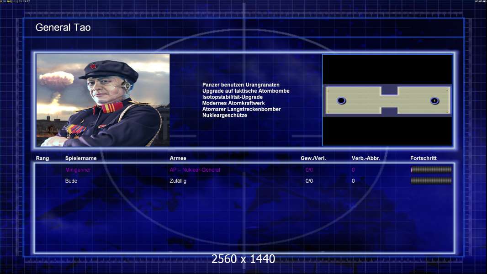Image resolution: width=487 pixels, height=274 pixels.
Task: Click the Gew./Verl. column header
Action: pos(313,158)
